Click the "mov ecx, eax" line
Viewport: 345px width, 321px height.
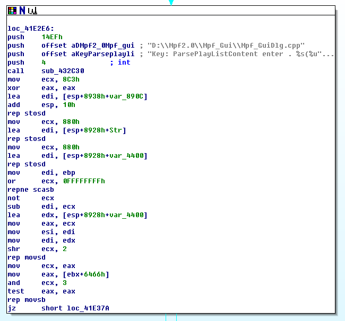pyautogui.click(x=41, y=266)
